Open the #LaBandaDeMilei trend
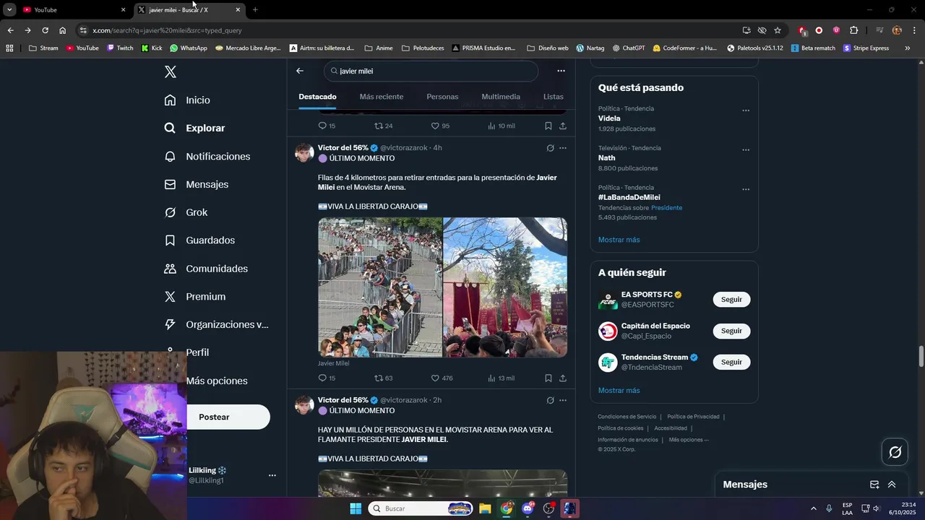Viewport: 925px width, 520px height. 629,197
